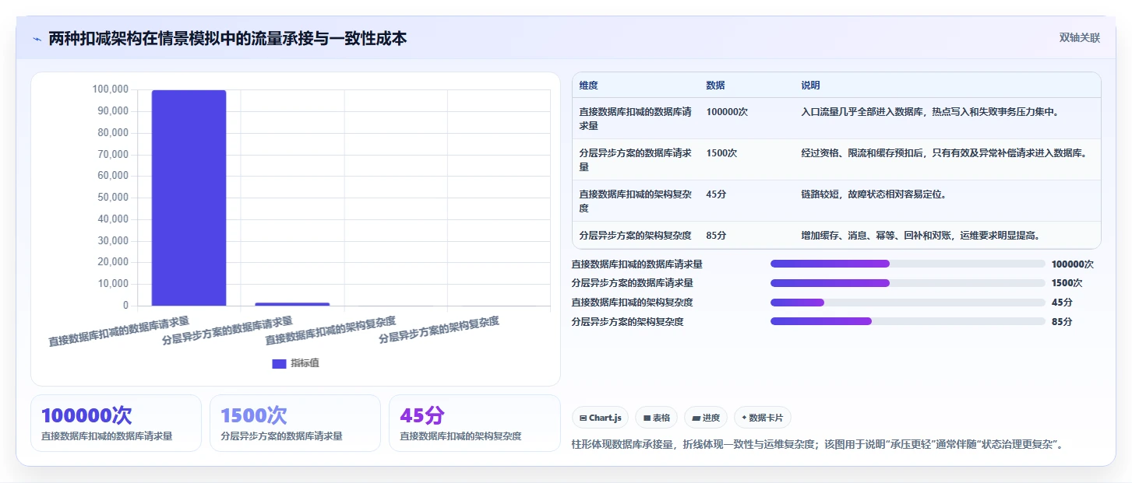Click the 双轴关联 label in header

click(x=1079, y=37)
